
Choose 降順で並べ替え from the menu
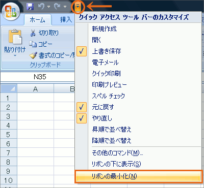[x=138, y=141]
